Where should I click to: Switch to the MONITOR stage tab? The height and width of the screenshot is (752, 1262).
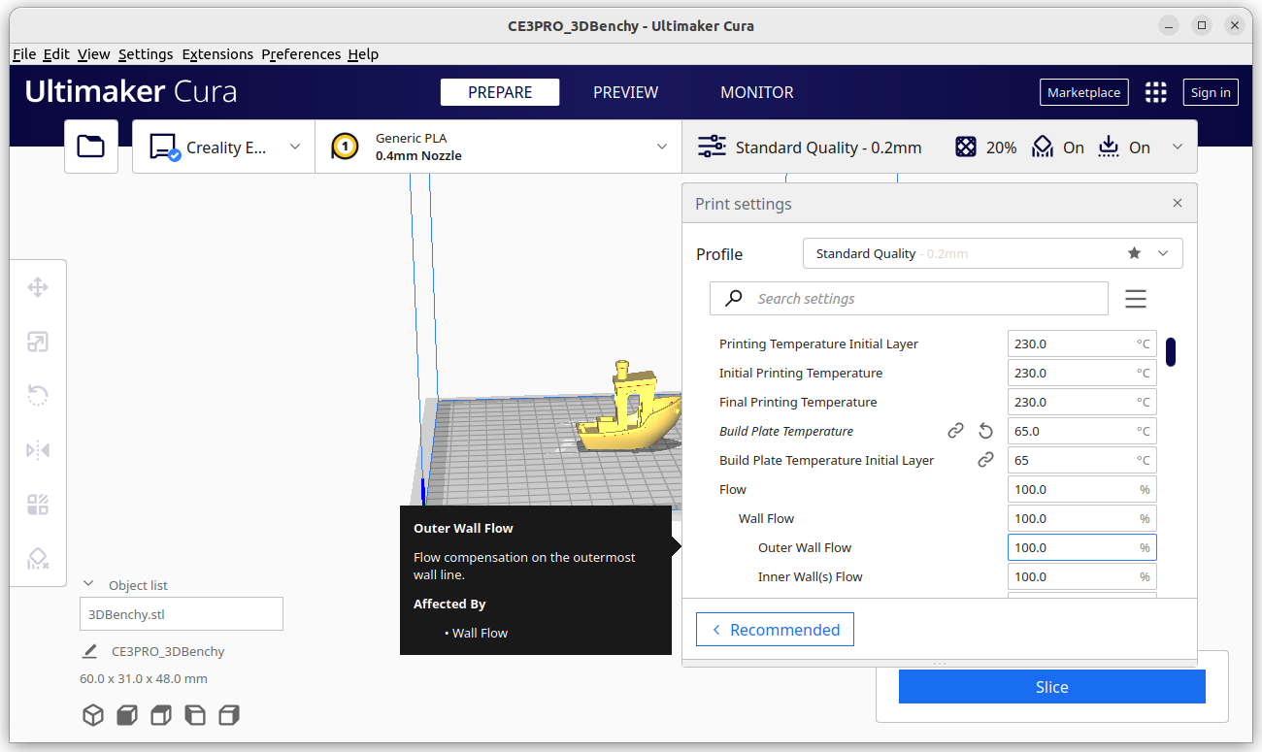click(757, 92)
